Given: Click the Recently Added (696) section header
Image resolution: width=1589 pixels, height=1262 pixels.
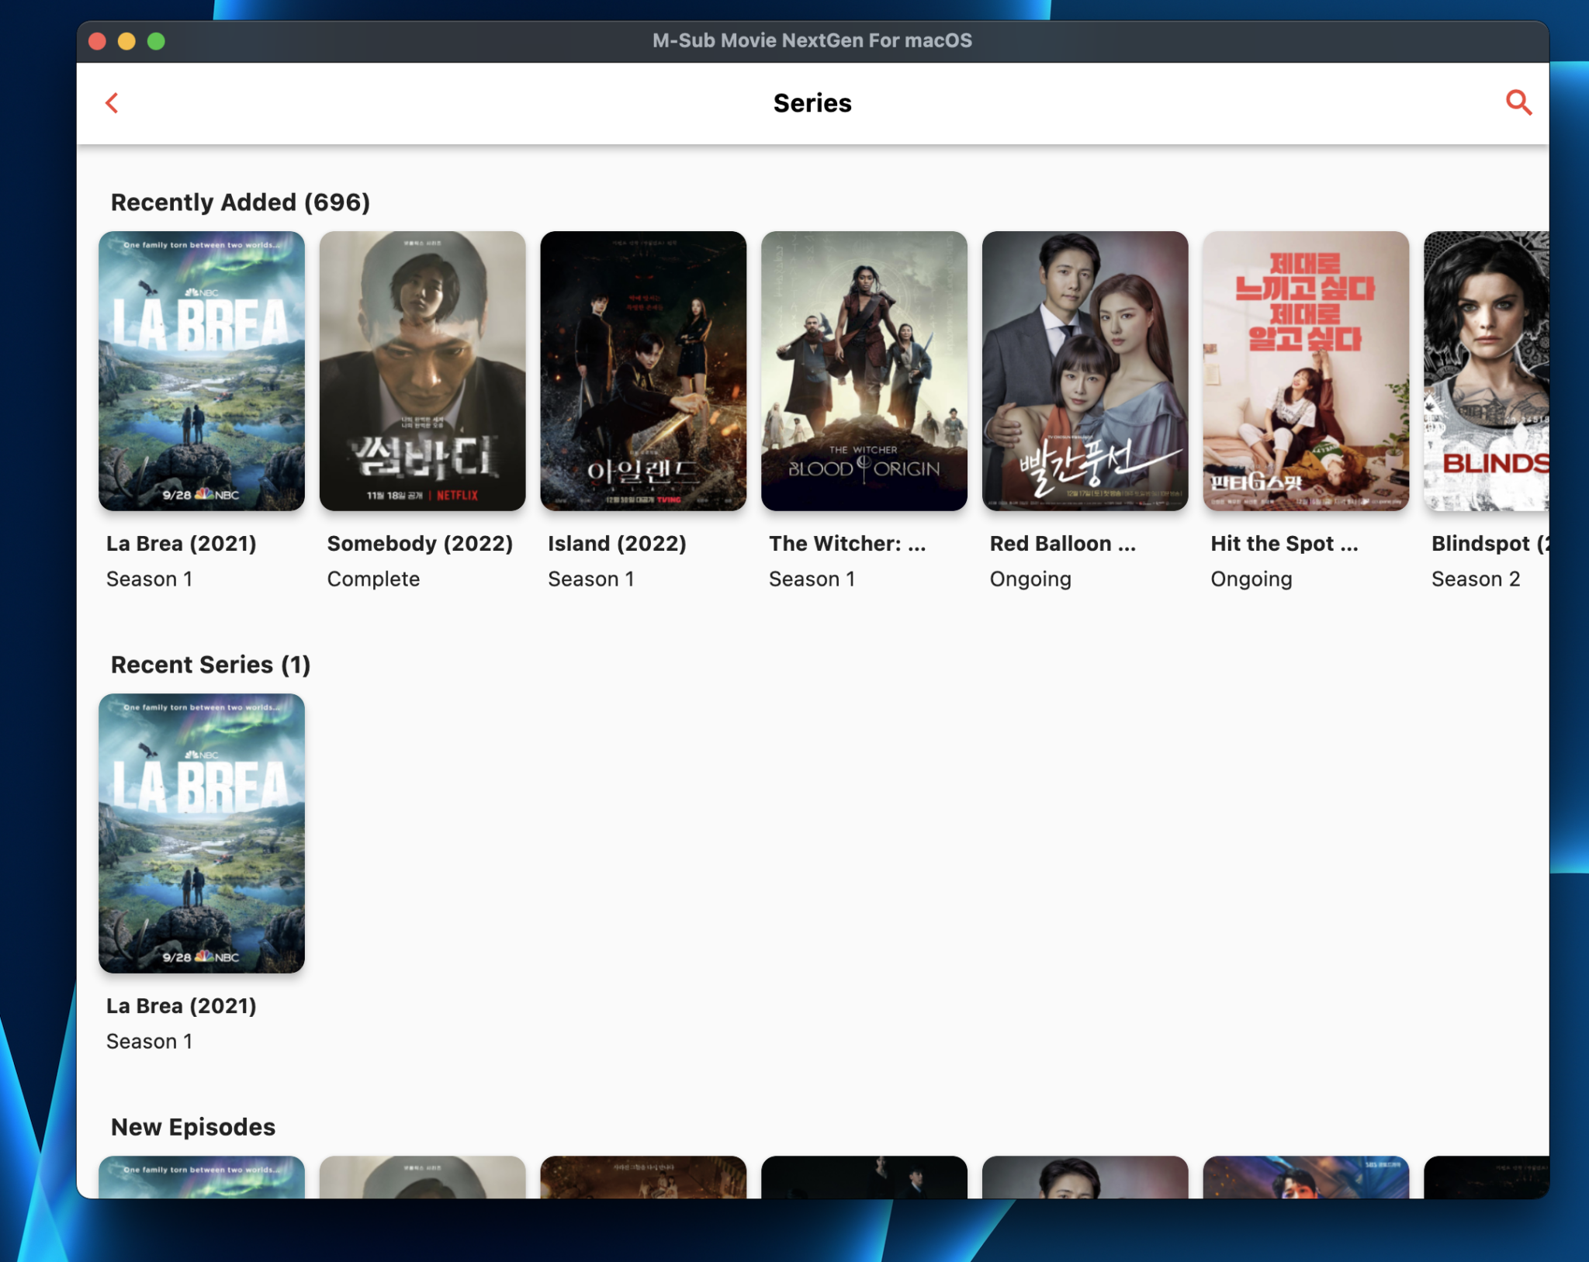Looking at the screenshot, I should pyautogui.click(x=239, y=202).
